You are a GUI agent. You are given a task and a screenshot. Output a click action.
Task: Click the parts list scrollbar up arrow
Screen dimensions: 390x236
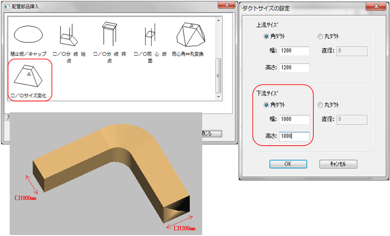coord(219,19)
